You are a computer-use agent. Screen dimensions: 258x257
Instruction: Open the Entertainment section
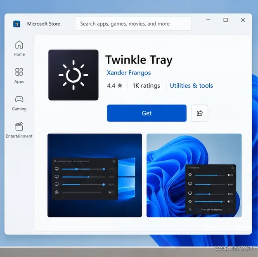(19, 131)
